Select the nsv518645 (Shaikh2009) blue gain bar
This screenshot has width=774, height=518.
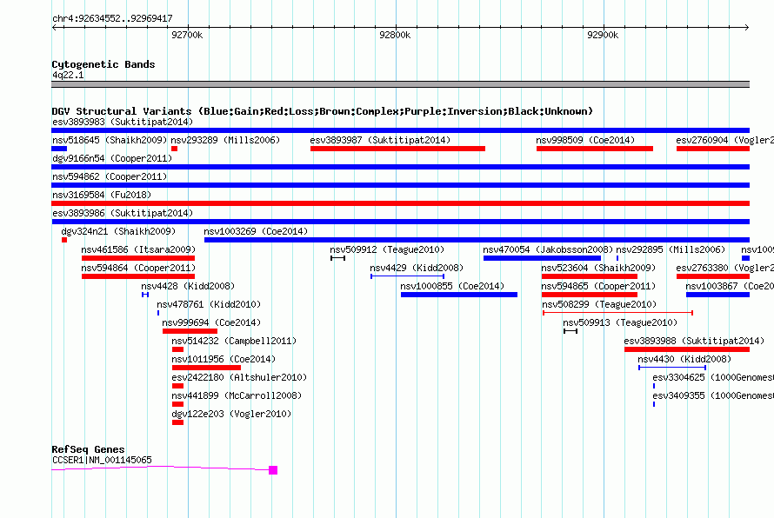[x=59, y=149]
